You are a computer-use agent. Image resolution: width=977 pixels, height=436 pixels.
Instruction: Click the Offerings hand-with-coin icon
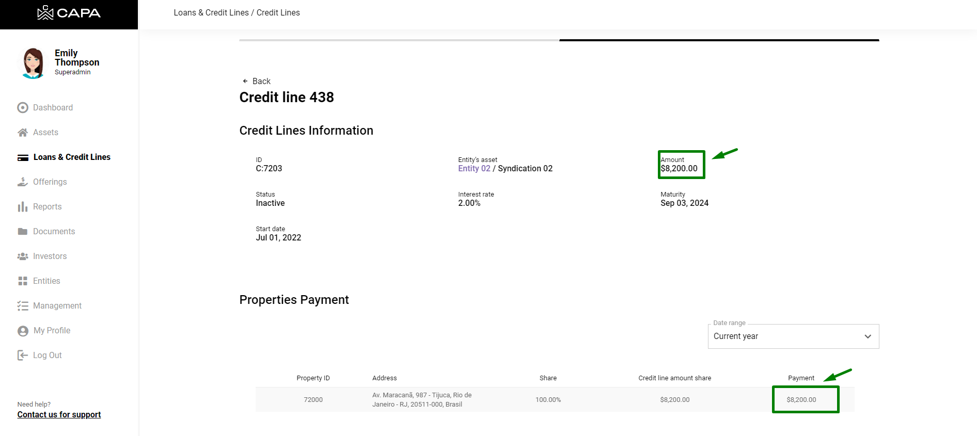pyautogui.click(x=23, y=182)
